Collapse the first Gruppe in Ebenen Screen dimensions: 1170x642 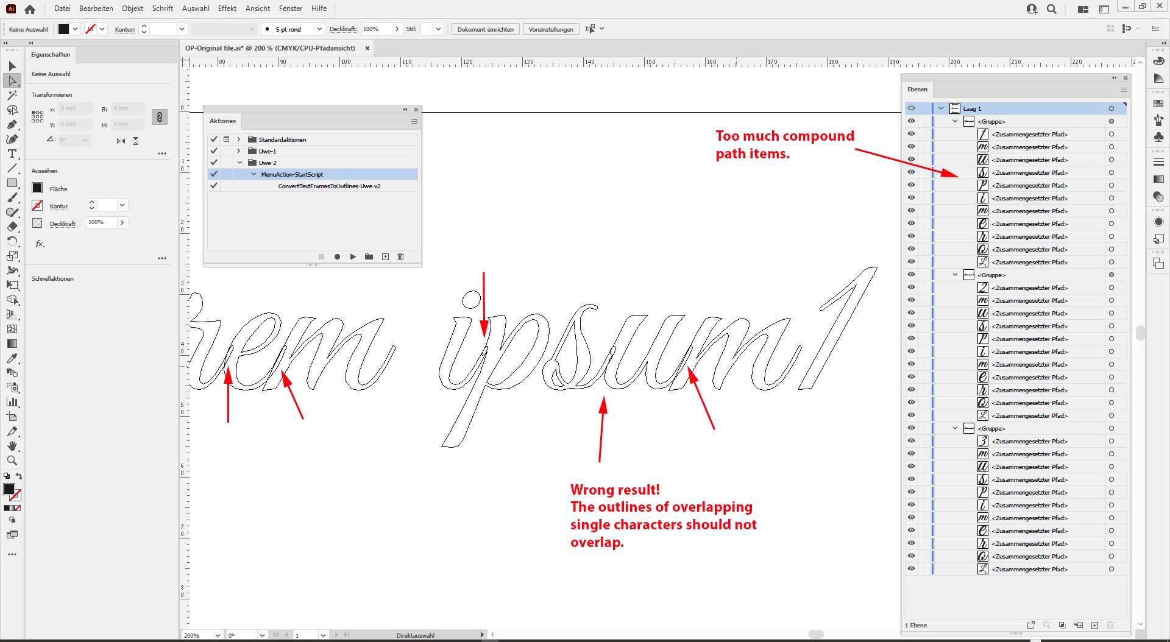tap(955, 121)
